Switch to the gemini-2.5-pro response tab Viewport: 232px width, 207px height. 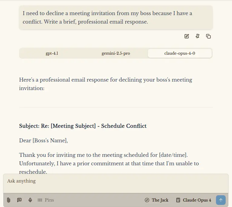tap(116, 53)
